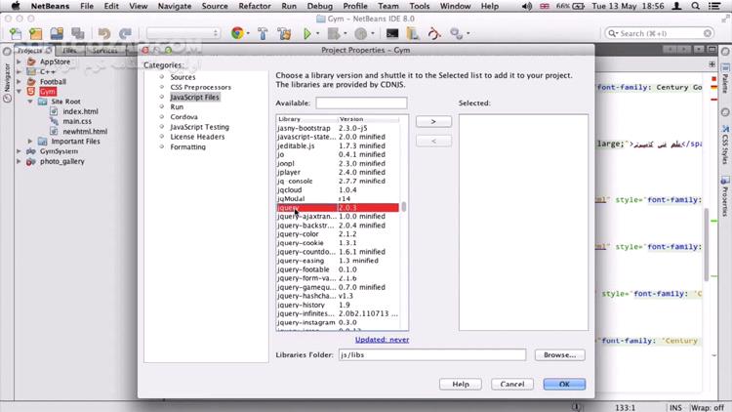Viewport: 732px width, 412px height.
Task: Click the New Project toolbar icon
Action: (36, 33)
